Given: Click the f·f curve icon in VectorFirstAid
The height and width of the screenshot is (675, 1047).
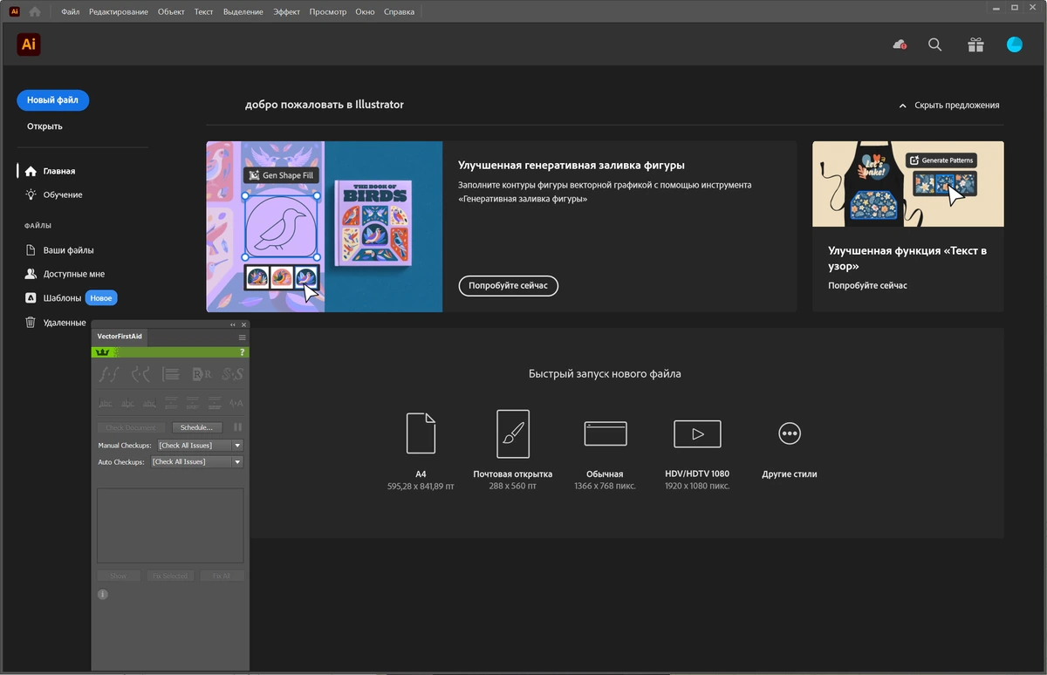Looking at the screenshot, I should tap(109, 374).
